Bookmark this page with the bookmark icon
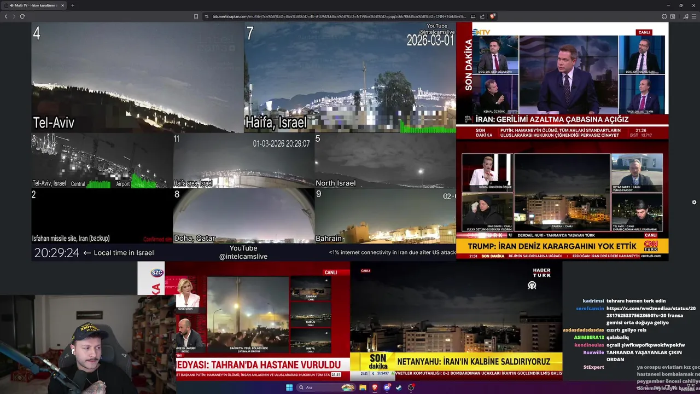Viewport: 700px width, 394px height. (196, 16)
